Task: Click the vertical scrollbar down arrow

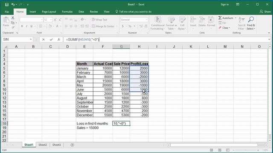Action: click(x=270, y=141)
